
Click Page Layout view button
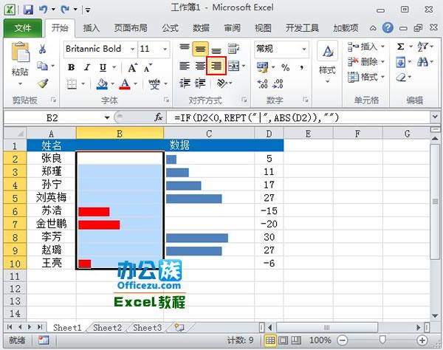284,340
